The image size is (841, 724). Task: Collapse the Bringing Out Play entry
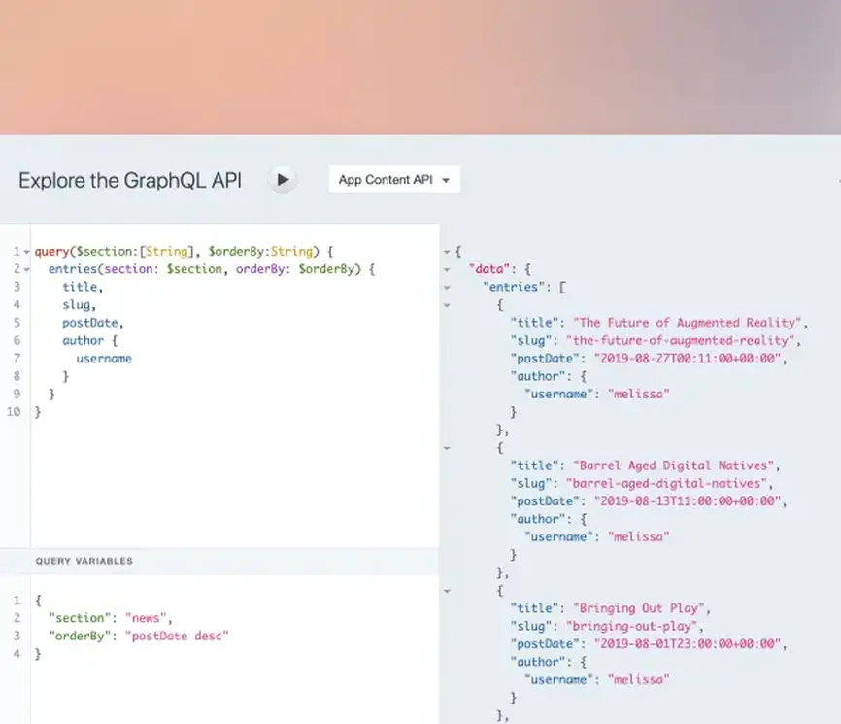pos(447,591)
